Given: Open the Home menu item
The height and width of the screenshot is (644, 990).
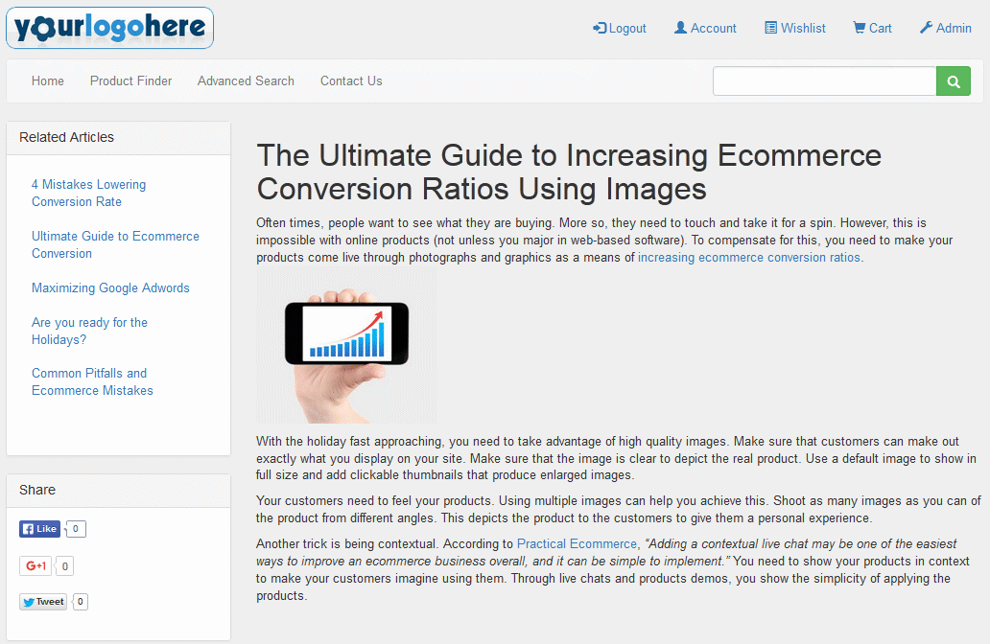Looking at the screenshot, I should click(48, 81).
